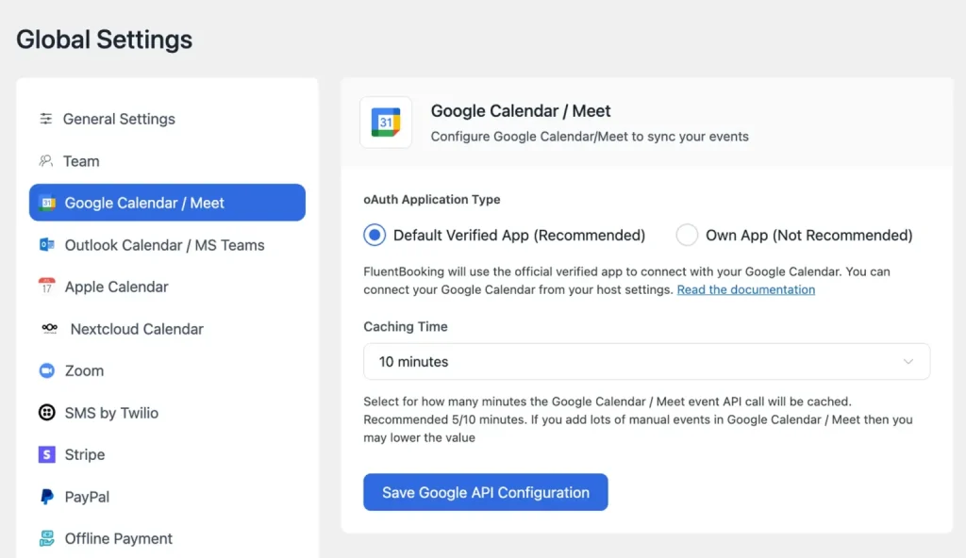Select the Google Calendar / Meet heading
This screenshot has height=558, width=966.
[520, 110]
